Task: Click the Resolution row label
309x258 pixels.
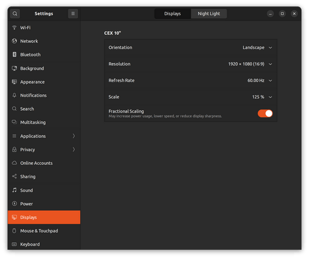Action: pos(119,64)
